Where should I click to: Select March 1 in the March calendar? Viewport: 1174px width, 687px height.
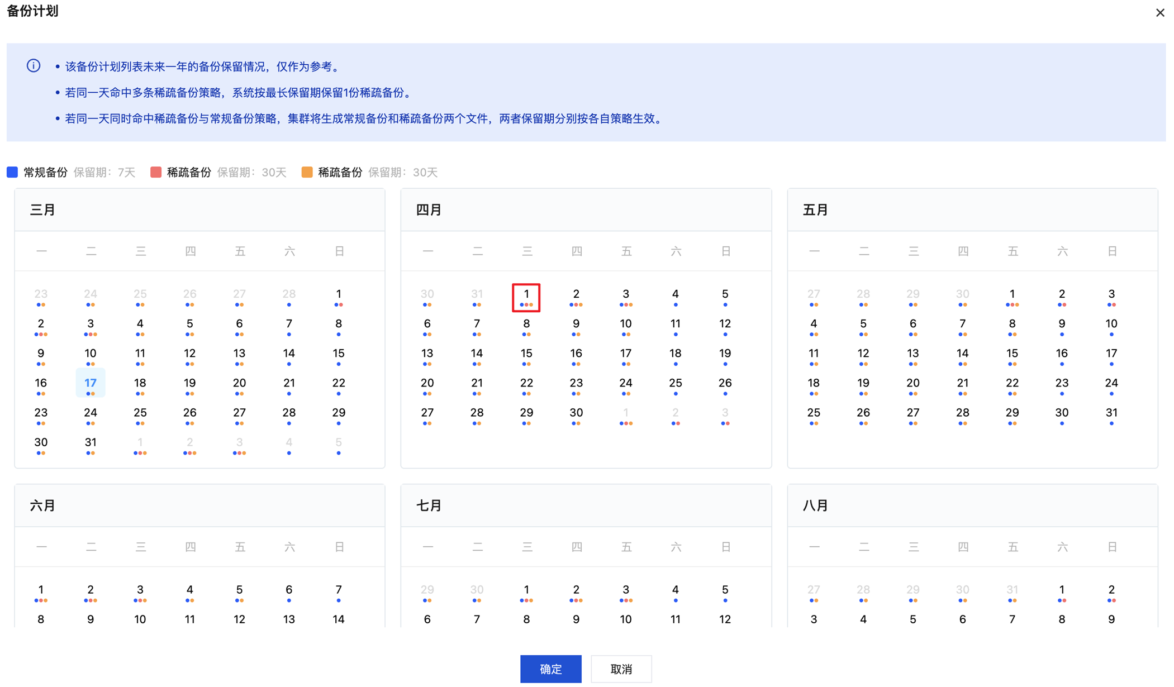[339, 295]
